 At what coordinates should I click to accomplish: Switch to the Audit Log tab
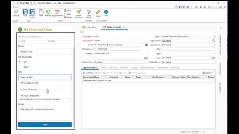coord(175,68)
